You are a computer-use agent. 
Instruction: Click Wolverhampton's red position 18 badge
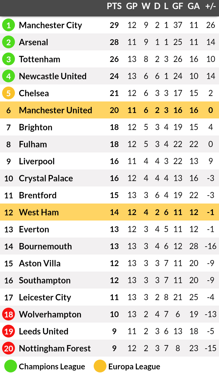click(9, 314)
